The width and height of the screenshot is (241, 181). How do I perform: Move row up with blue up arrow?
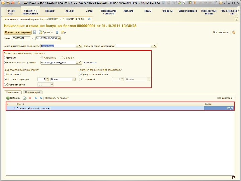35,98
